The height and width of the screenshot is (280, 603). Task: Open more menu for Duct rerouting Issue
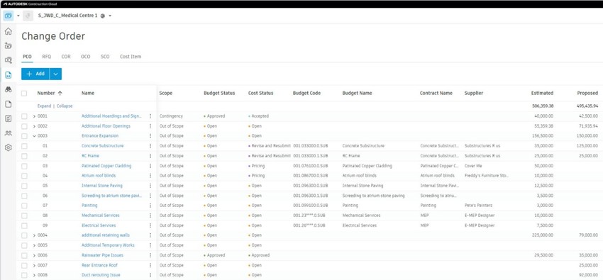tap(150, 275)
